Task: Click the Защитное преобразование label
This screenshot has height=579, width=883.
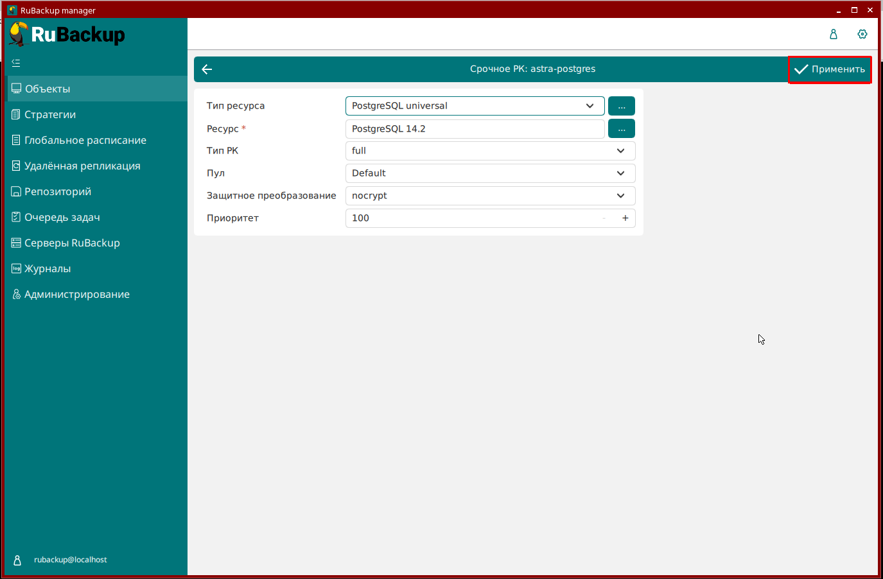Action: pos(272,196)
